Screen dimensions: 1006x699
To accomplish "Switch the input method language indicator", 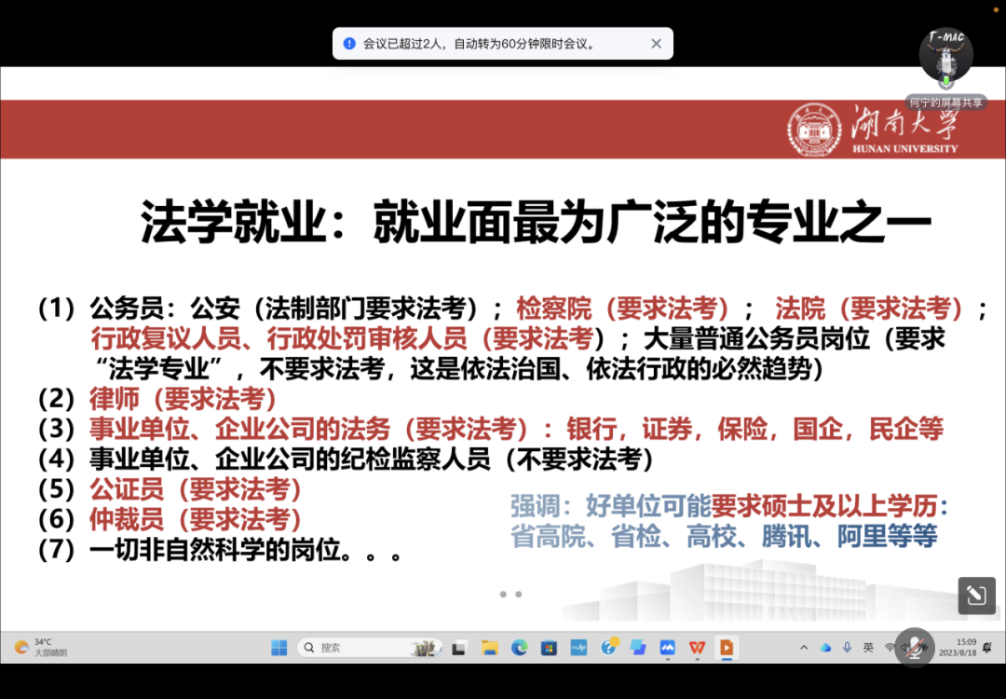I will tap(868, 648).
